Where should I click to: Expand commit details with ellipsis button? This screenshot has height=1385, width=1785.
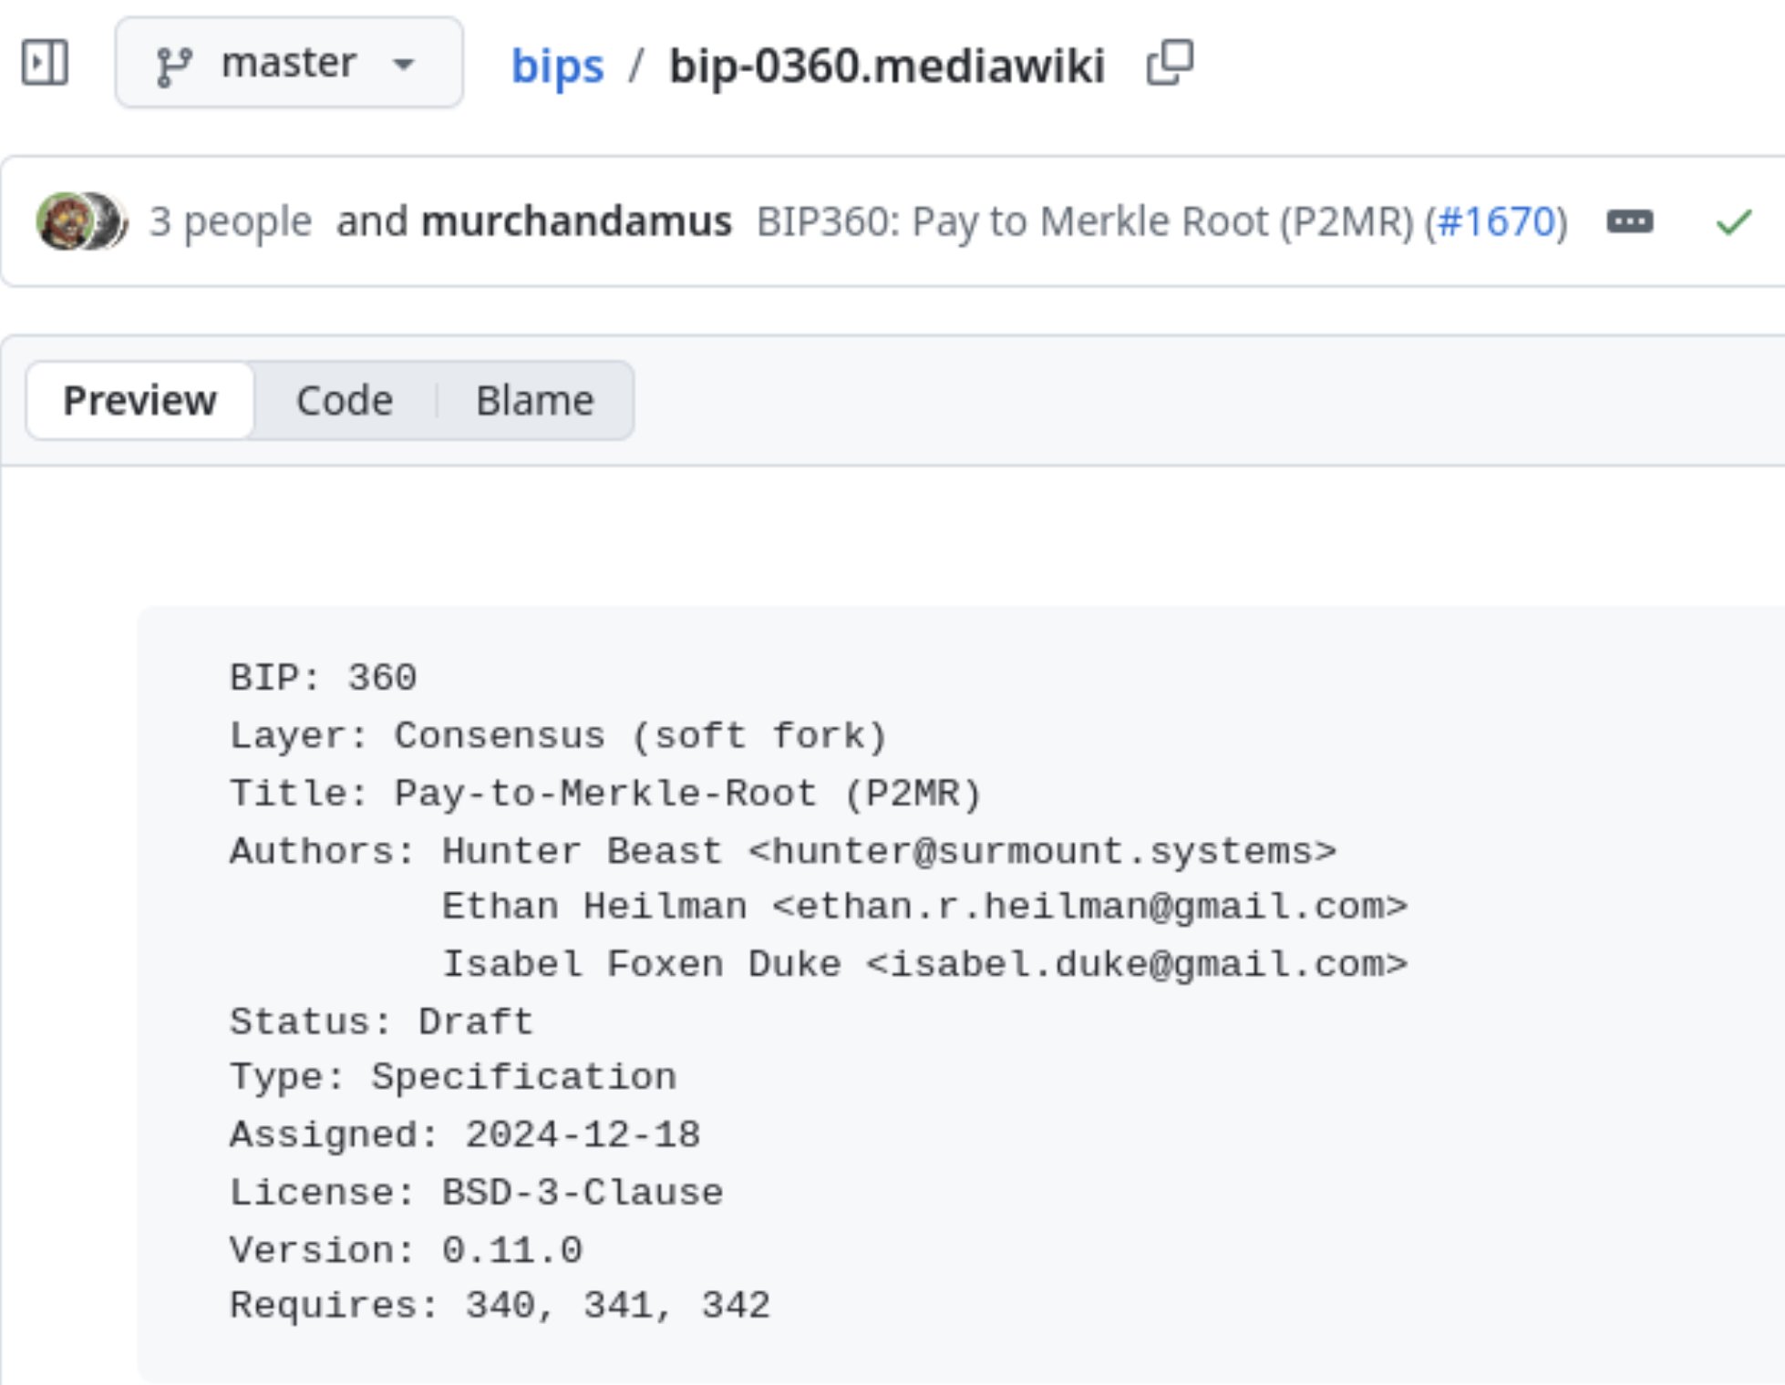(x=1629, y=221)
